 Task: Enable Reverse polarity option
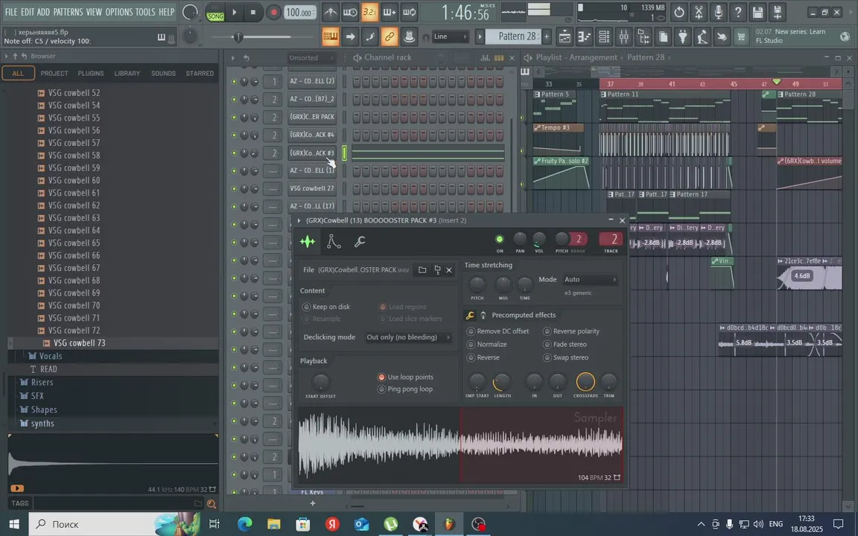[571, 331]
